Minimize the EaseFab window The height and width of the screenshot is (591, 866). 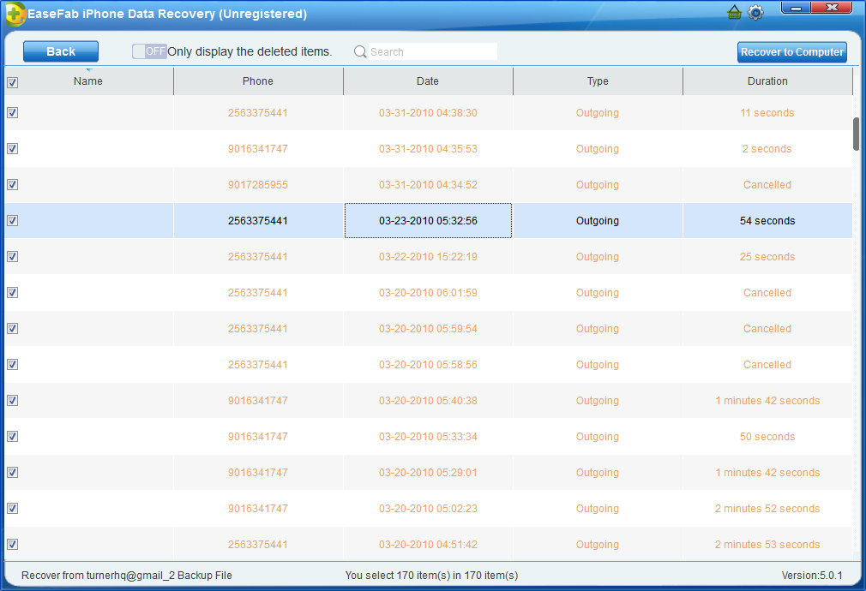(x=797, y=9)
